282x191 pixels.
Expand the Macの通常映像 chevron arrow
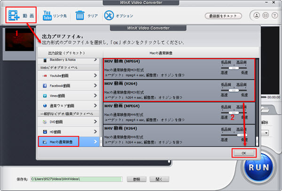[x=95, y=142]
